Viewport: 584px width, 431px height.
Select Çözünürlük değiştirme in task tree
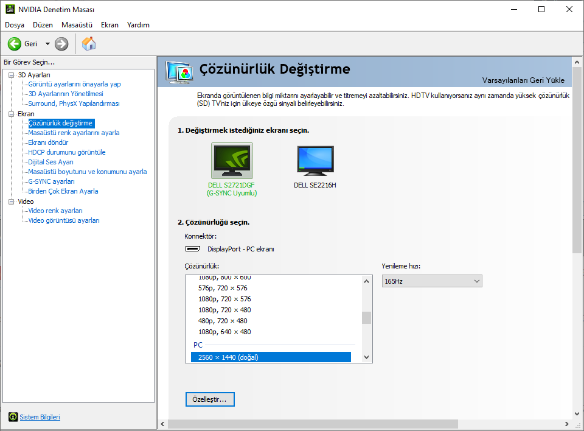[x=61, y=123]
